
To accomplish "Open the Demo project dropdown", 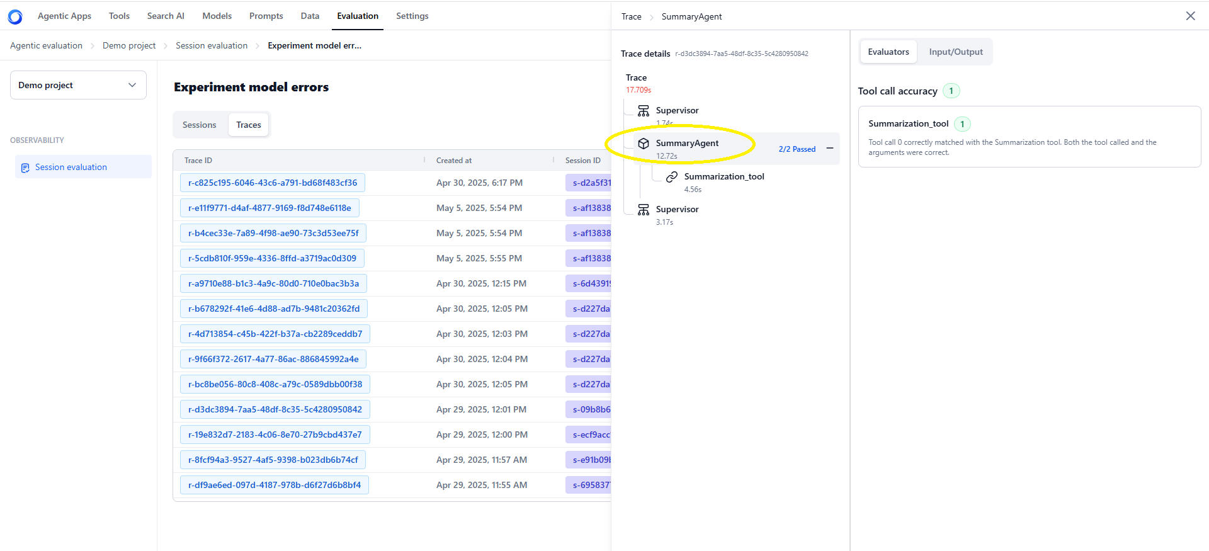I will (x=78, y=85).
